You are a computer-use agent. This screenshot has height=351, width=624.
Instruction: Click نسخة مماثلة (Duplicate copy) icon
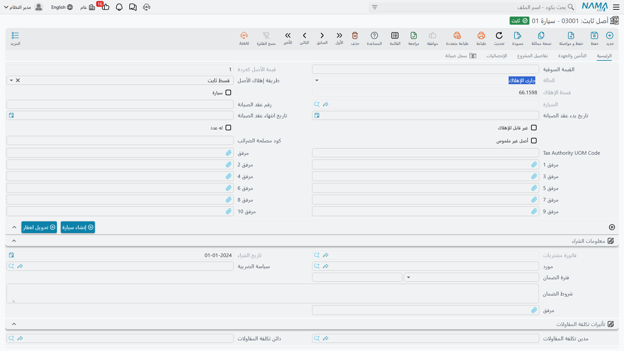pos(541,36)
